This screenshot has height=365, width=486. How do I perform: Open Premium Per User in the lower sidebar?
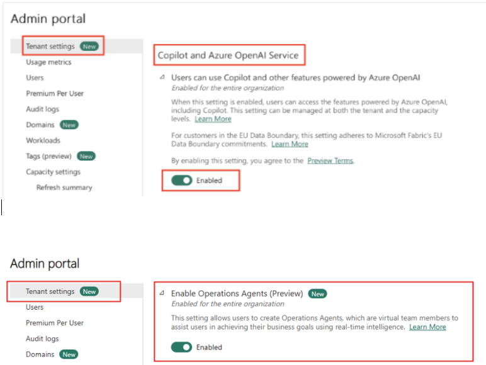pyautogui.click(x=55, y=323)
